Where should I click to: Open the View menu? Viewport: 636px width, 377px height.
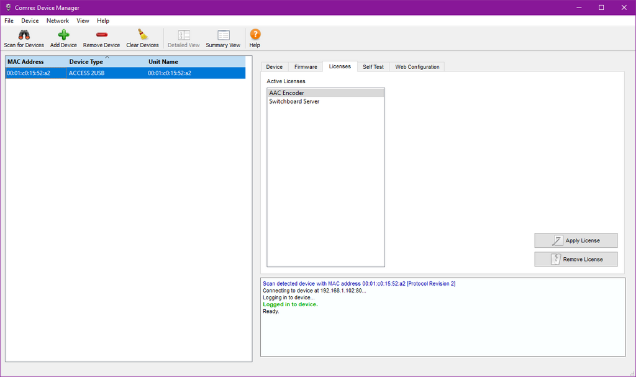click(x=83, y=20)
